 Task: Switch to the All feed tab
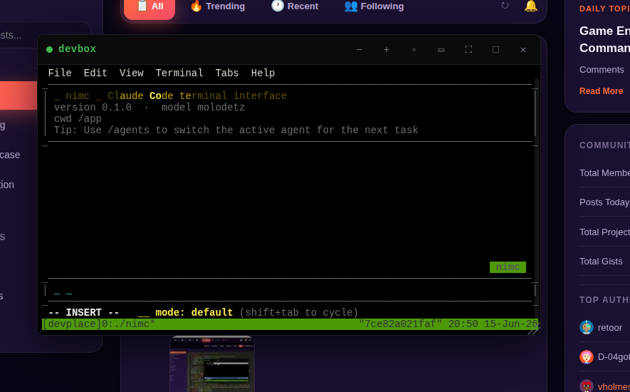tap(149, 6)
